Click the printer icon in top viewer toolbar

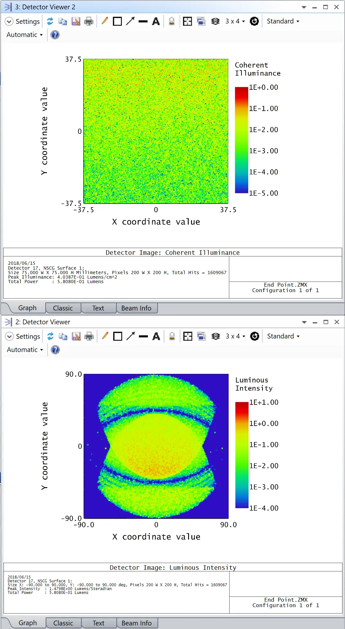[x=88, y=21]
